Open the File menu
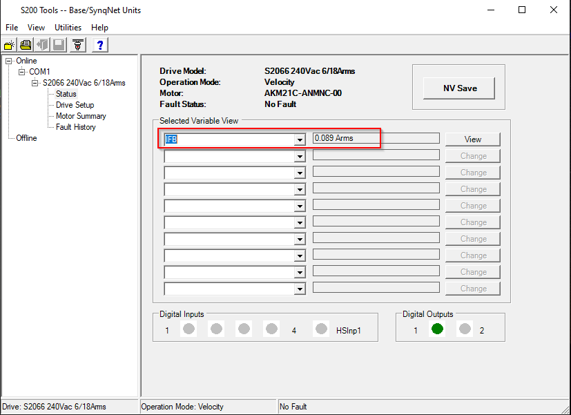 pos(12,28)
